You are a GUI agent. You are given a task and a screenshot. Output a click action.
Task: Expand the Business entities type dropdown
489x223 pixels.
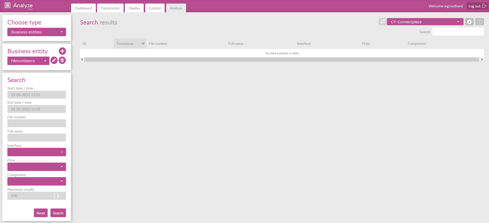point(37,32)
